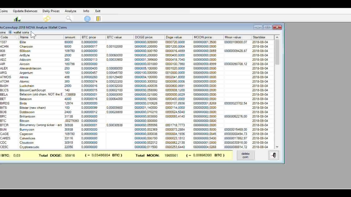Click the Startdate column header
The height and width of the screenshot is (197, 351).
coord(263,37)
